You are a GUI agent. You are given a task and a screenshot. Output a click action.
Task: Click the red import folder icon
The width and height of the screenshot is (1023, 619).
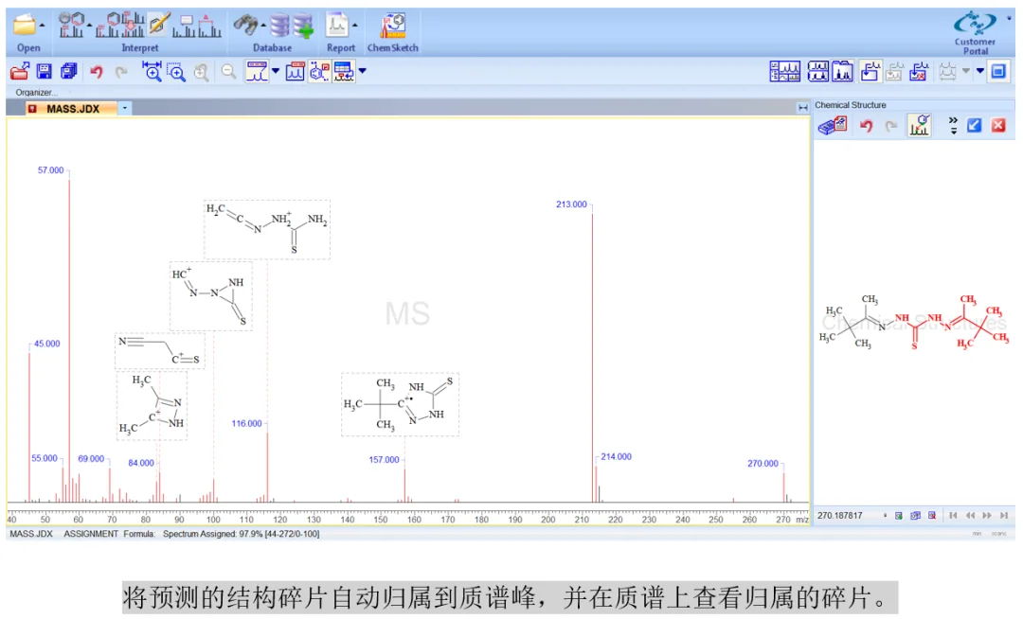20,71
